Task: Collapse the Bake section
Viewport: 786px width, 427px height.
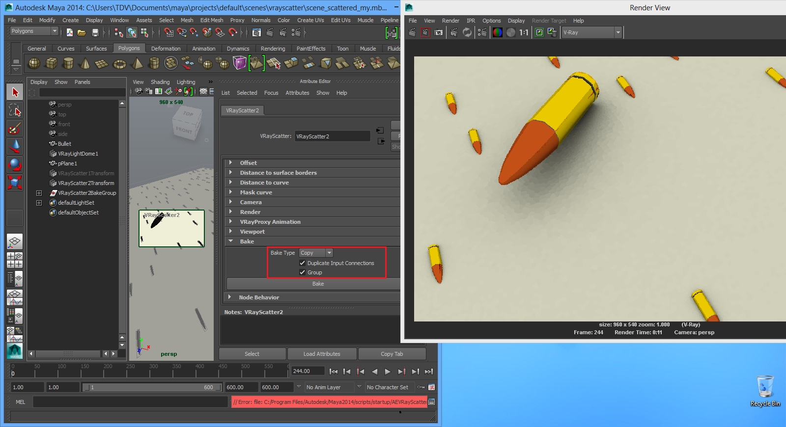Action: tap(230, 241)
